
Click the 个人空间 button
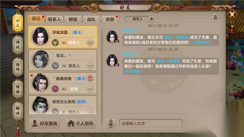[x=81, y=123]
